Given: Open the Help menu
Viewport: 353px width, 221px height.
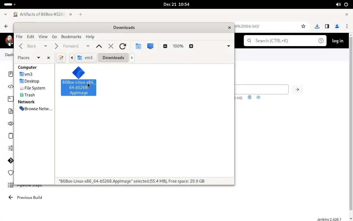Looking at the screenshot, I should point(90,36).
